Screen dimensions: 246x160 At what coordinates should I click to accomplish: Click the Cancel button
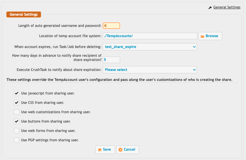pyautogui.click(x=128, y=150)
